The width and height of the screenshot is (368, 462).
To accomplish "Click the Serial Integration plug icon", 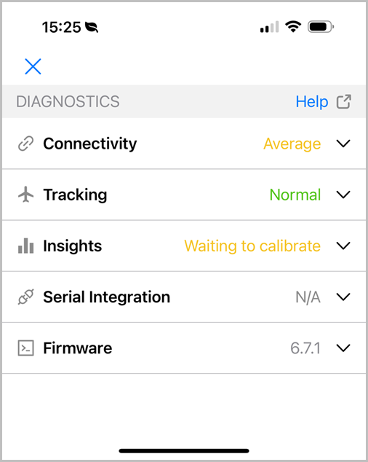I will [x=26, y=297].
